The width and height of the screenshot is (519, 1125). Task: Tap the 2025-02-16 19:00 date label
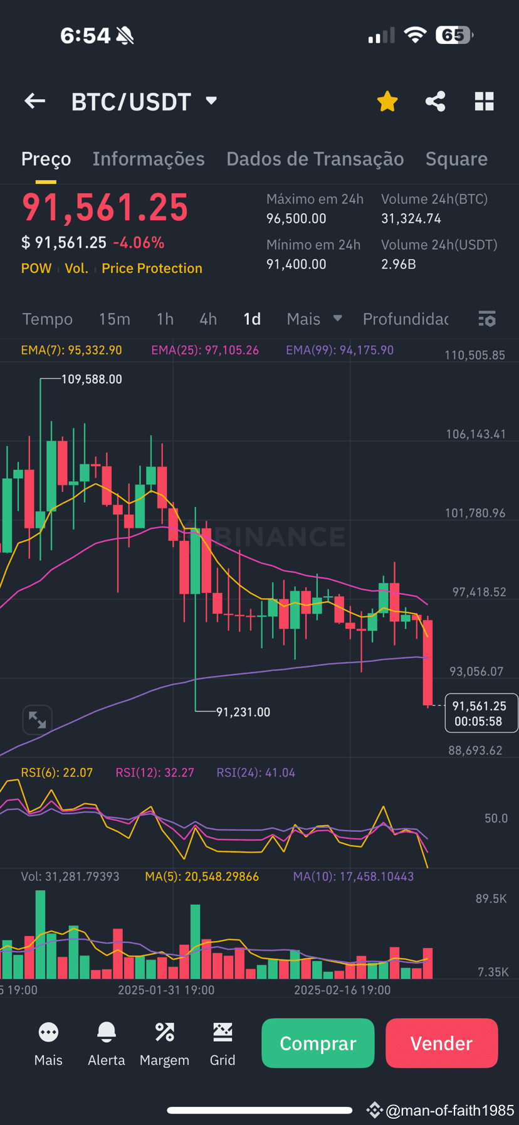(342, 990)
